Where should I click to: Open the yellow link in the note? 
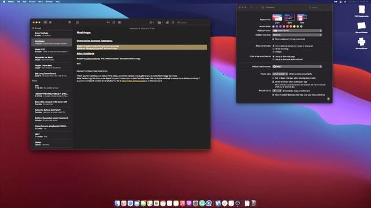coord(134,81)
